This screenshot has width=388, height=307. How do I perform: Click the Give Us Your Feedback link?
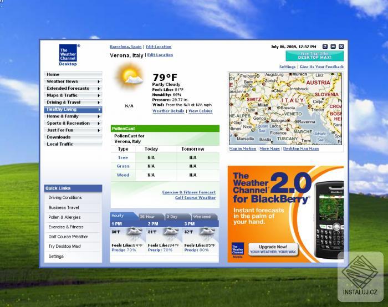click(x=321, y=67)
